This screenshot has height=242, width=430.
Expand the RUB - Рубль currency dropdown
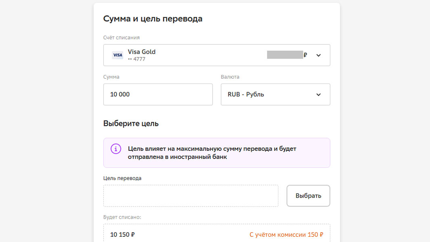[x=276, y=94]
